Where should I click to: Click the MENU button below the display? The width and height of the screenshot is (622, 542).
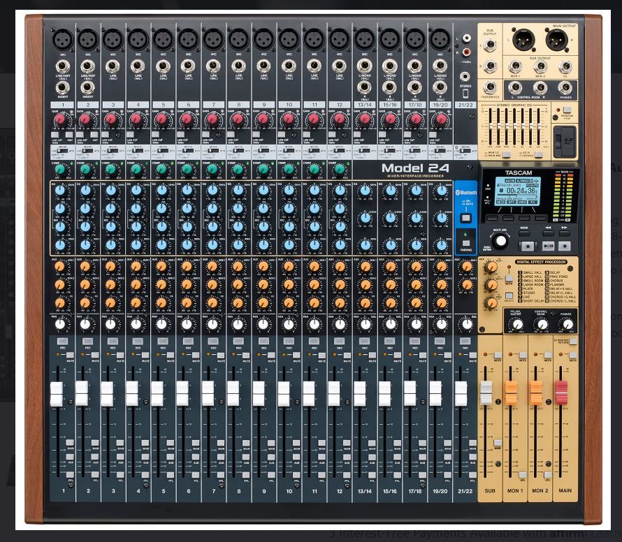(524, 233)
